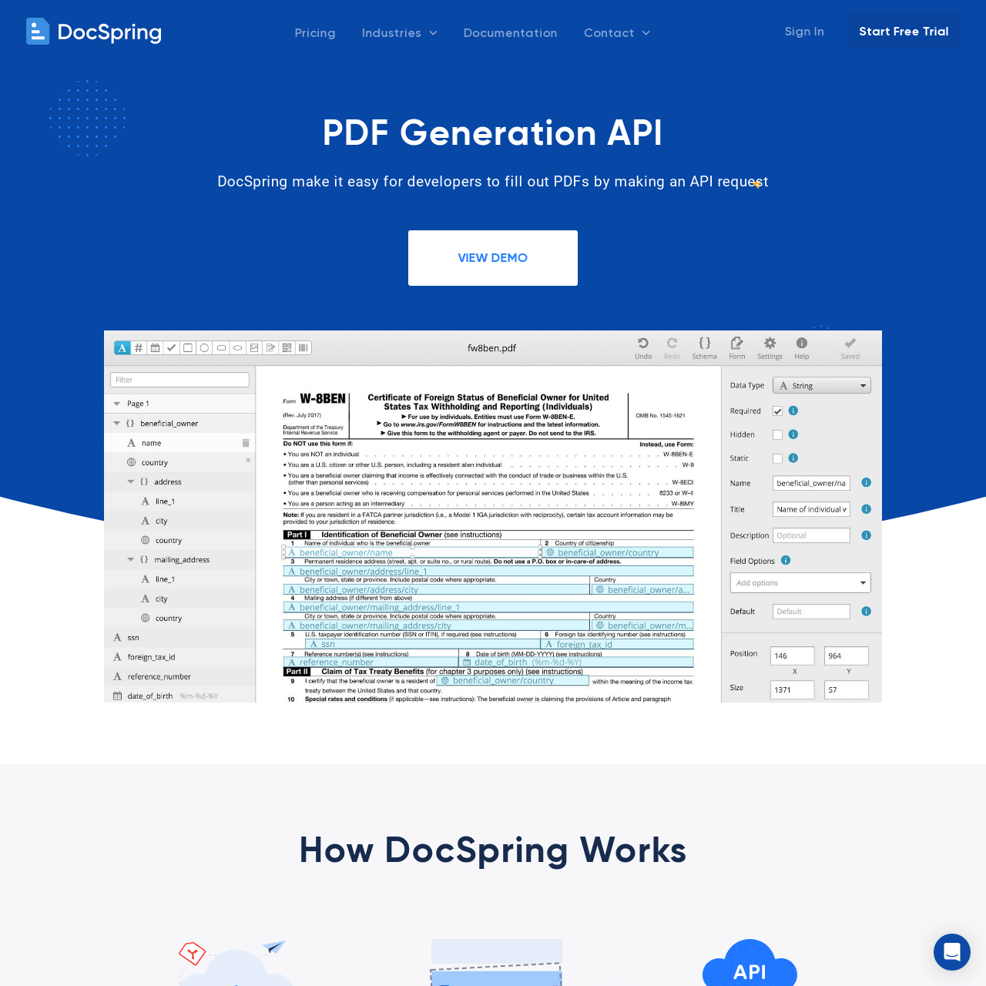
Task: Collapse the Page 1 tree node
Action: (117, 404)
